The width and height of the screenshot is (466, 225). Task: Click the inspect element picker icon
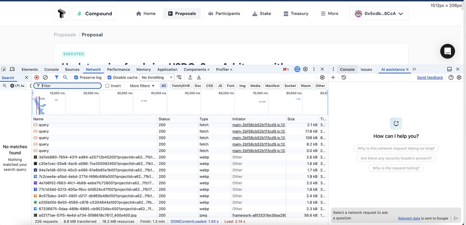tap(4, 69)
